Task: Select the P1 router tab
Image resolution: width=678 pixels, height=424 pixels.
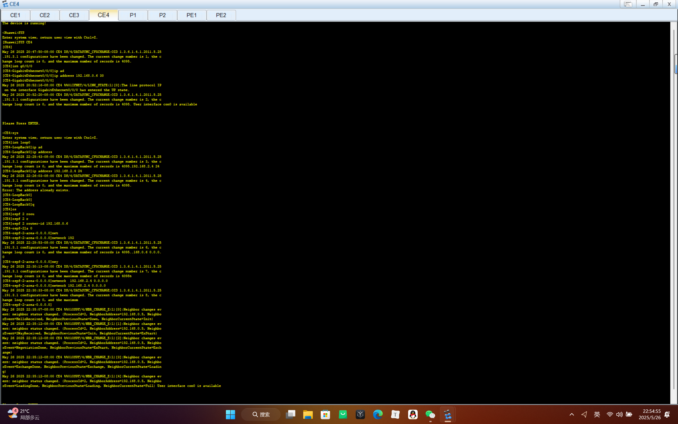Action: [x=133, y=15]
